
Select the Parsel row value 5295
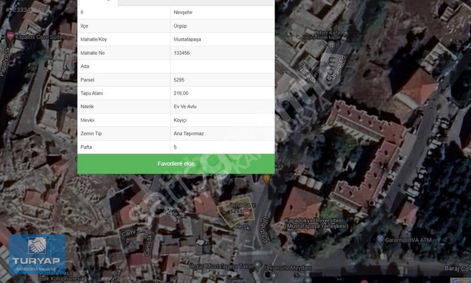click(x=180, y=80)
